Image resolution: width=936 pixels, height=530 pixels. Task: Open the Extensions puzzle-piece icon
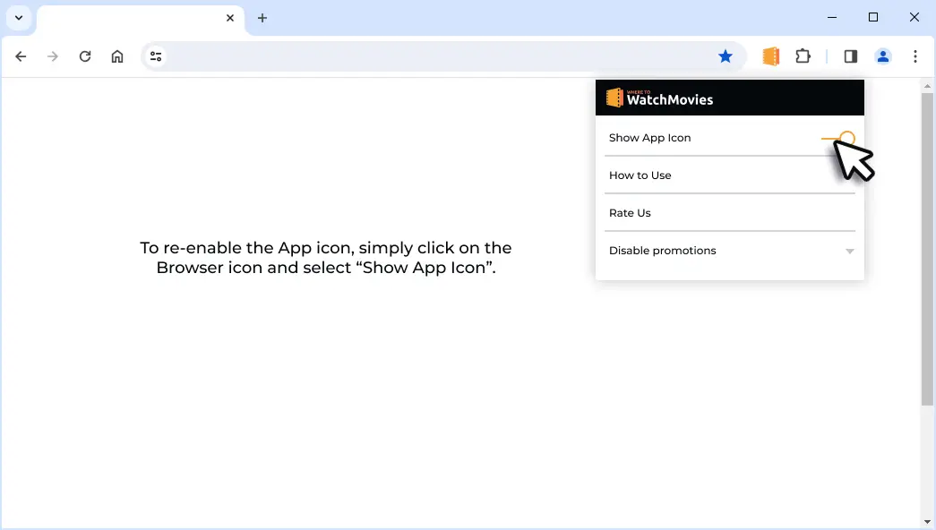click(803, 56)
